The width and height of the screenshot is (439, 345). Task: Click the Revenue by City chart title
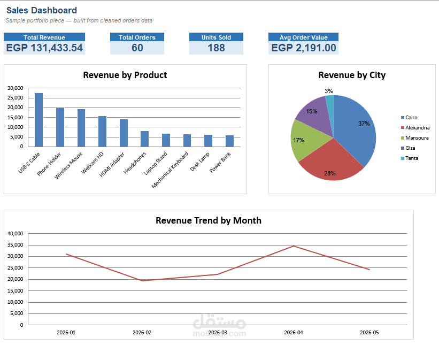click(x=352, y=75)
